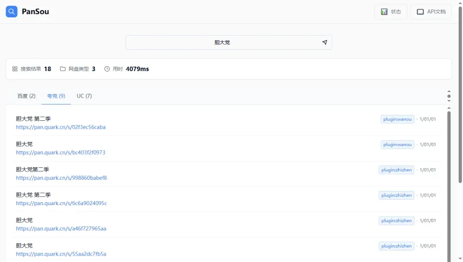Click the API文档 window icon
The width and height of the screenshot is (463, 262).
(420, 12)
